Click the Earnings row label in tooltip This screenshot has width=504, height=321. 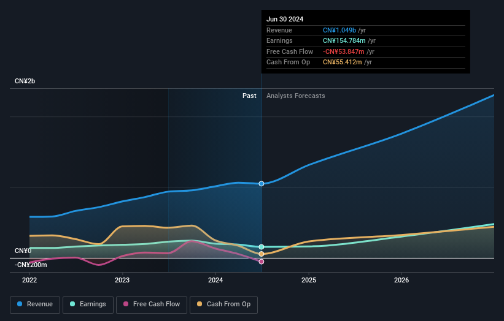tap(279, 40)
